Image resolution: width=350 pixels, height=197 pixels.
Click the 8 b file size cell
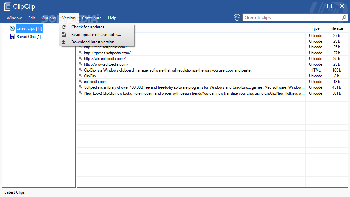coord(337,76)
